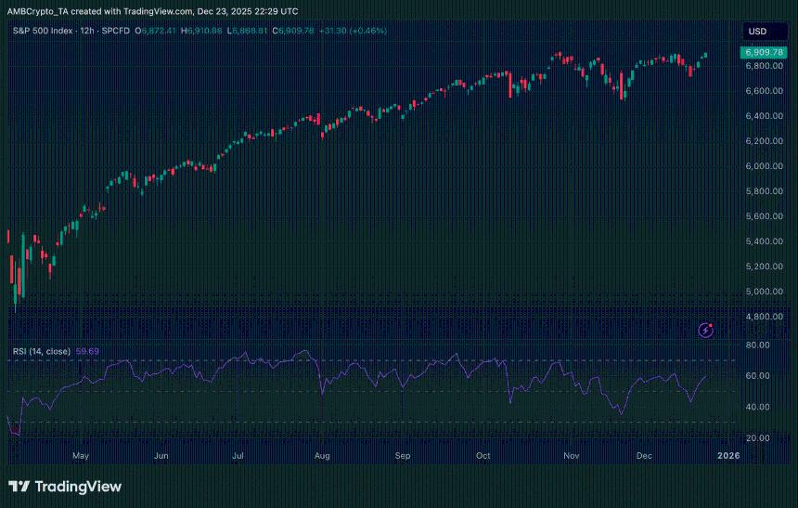Click the RSI 80.00 scale label
Image resolution: width=798 pixels, height=508 pixels.
click(755, 345)
